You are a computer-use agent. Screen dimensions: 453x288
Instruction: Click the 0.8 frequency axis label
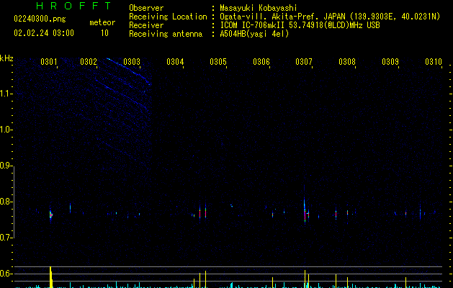6,202
